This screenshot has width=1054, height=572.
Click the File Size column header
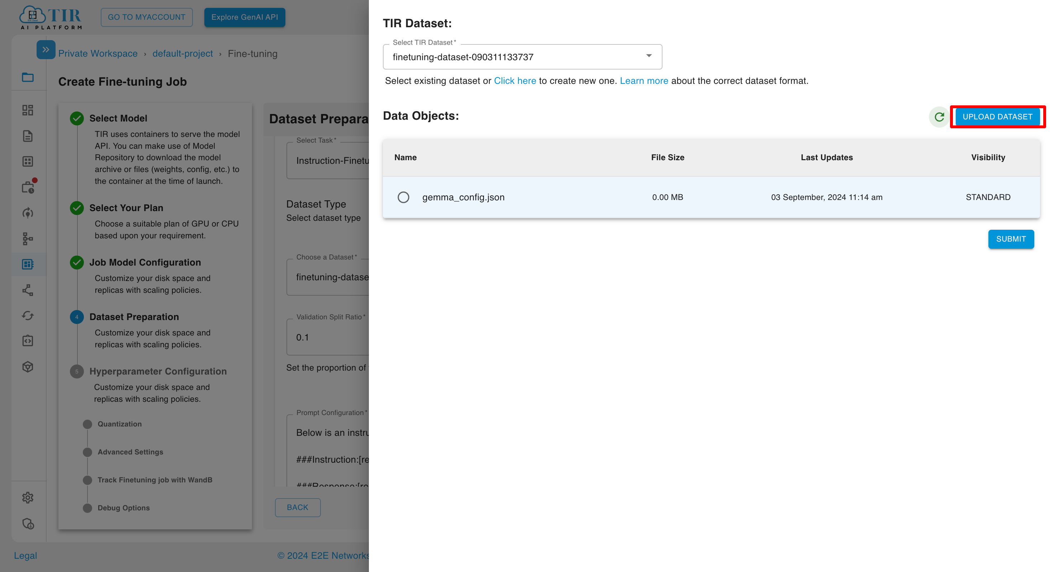[667, 158]
